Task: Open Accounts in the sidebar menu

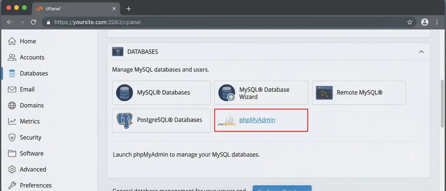Action: (x=32, y=57)
